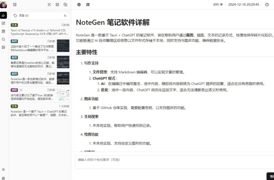Click the globe language icon
The width and height of the screenshot is (274, 180).
pyautogui.click(x=79, y=4)
